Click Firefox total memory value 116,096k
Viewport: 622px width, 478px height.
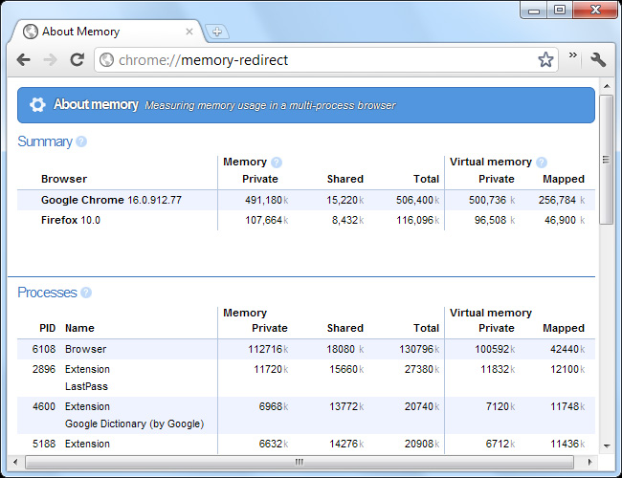[418, 221]
